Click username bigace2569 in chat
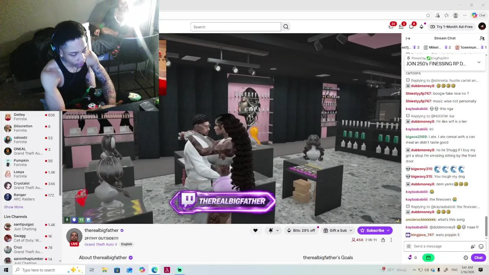The image size is (489, 275). point(416,137)
